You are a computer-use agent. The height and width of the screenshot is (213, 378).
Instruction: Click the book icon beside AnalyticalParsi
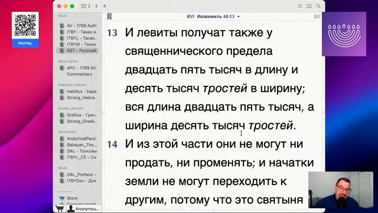tap(62, 138)
